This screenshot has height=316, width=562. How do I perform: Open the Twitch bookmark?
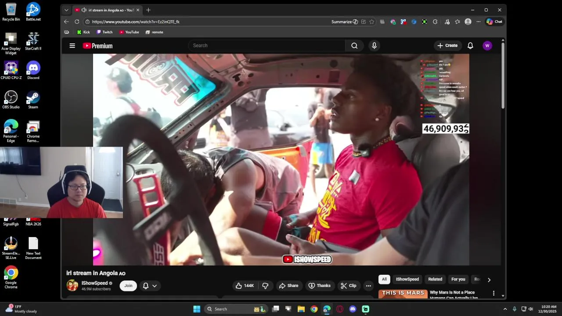pos(104,32)
